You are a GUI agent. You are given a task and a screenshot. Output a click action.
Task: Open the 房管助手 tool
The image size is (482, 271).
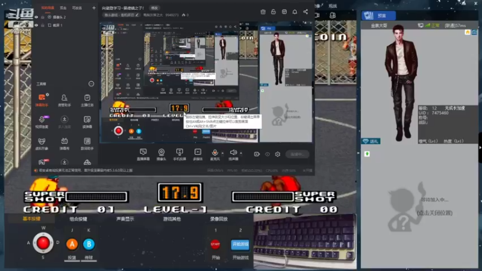point(64,100)
